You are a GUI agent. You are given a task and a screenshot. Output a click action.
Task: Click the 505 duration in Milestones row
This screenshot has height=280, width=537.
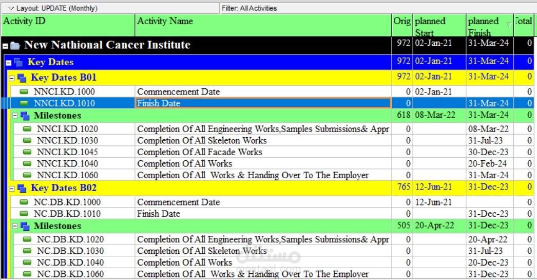coord(404,226)
